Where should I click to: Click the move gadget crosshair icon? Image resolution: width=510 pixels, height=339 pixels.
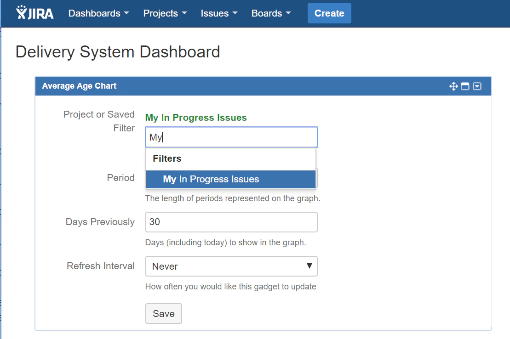pos(453,86)
